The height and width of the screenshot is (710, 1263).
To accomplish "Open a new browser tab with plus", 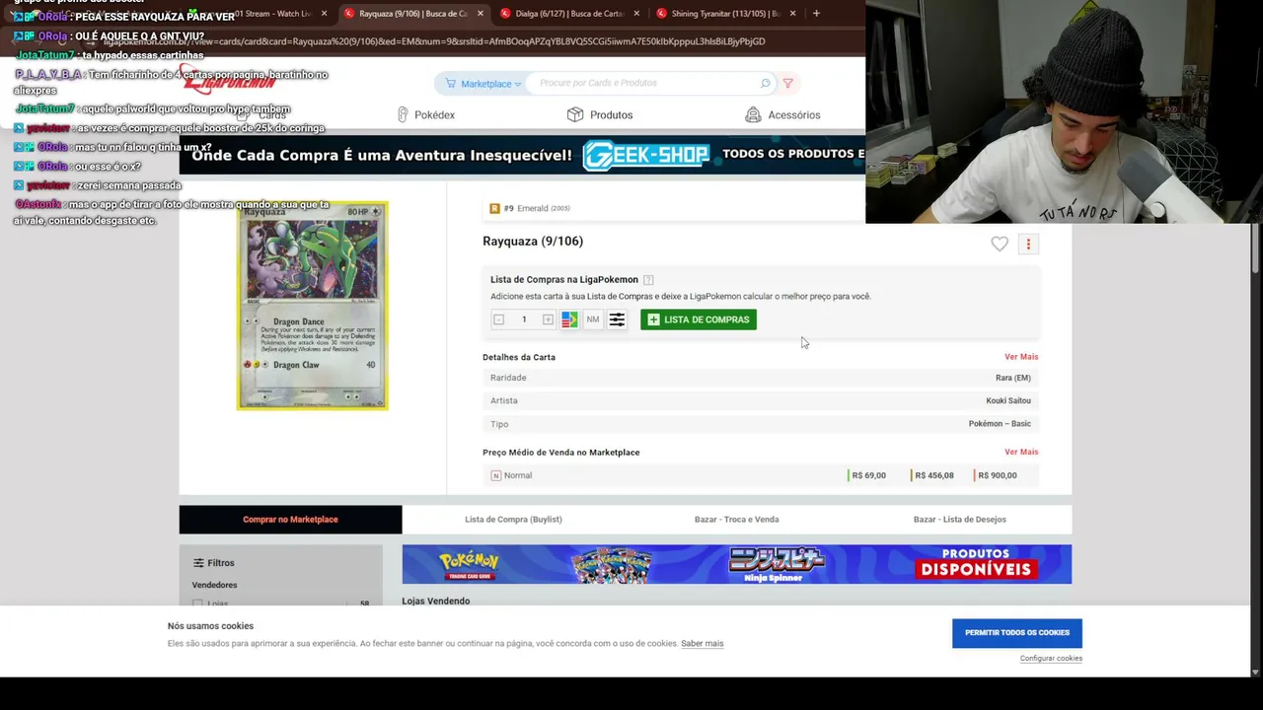I will click(816, 14).
